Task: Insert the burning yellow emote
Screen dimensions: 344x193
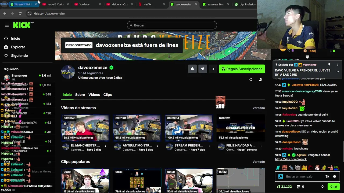Action: (304, 168)
